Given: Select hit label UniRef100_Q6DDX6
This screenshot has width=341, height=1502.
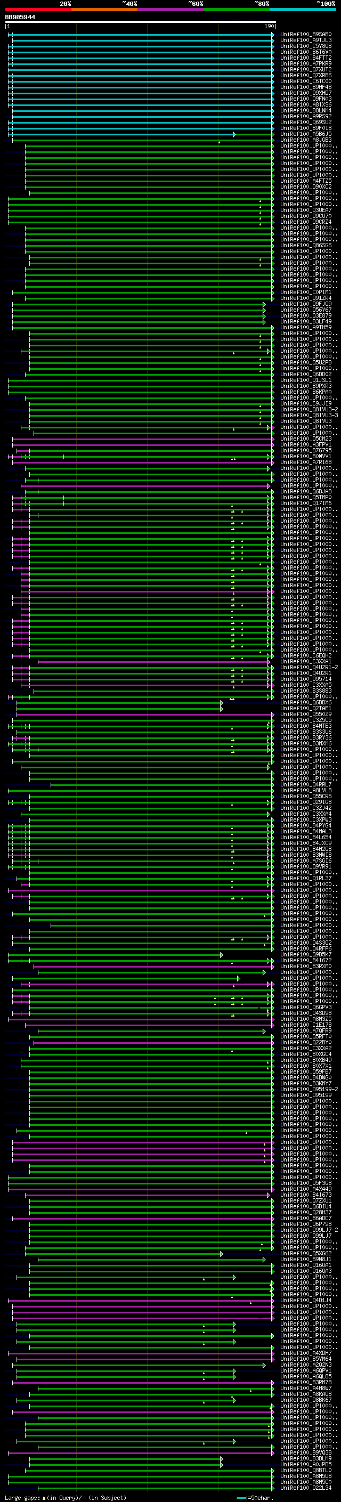Looking at the screenshot, I should 306,703.
